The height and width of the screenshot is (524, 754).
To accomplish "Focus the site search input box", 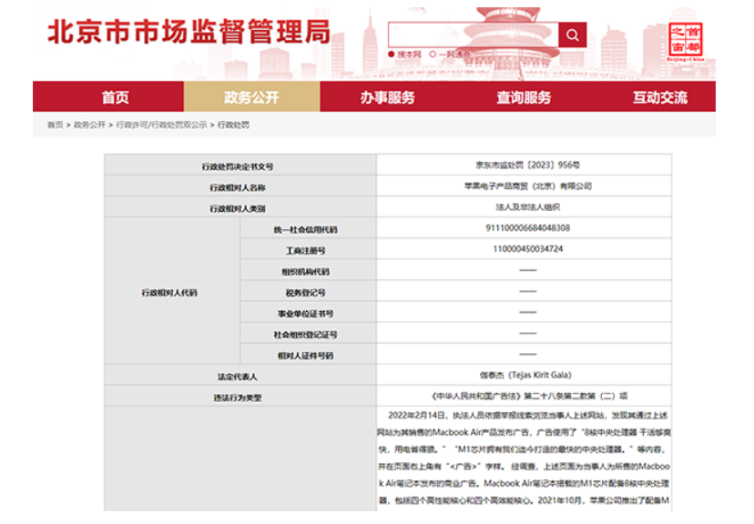I will [474, 35].
